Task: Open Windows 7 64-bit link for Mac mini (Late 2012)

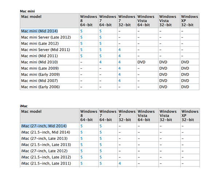Action: (x=100, y=44)
